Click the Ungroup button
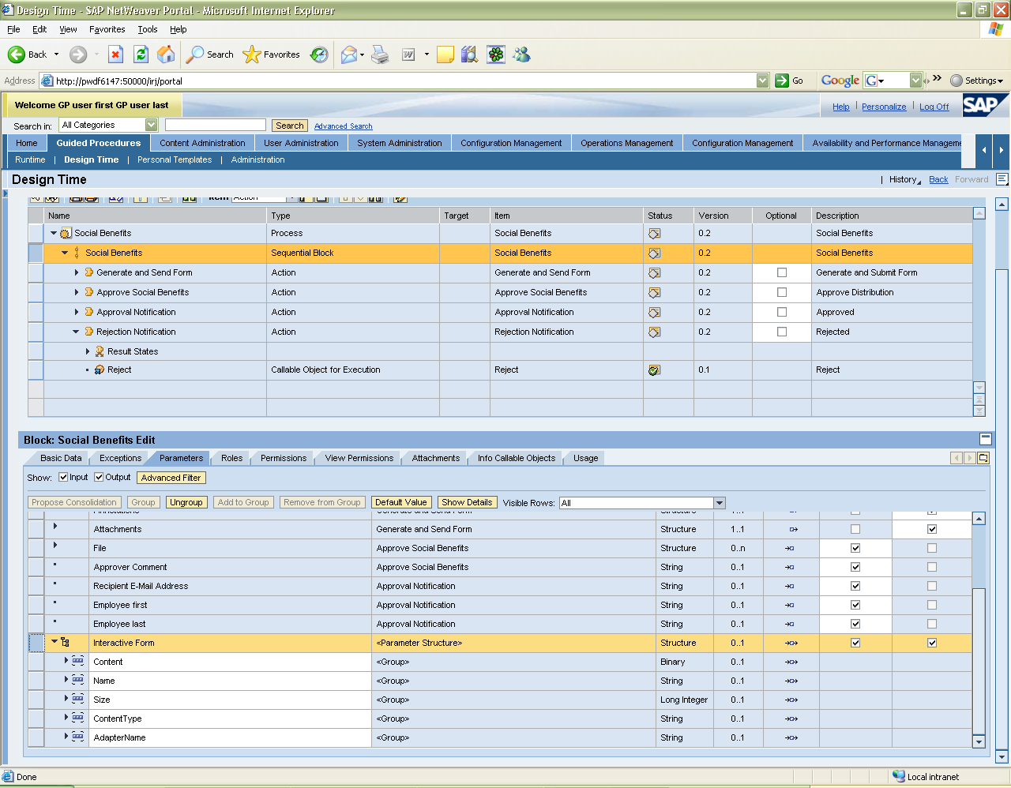 click(186, 502)
